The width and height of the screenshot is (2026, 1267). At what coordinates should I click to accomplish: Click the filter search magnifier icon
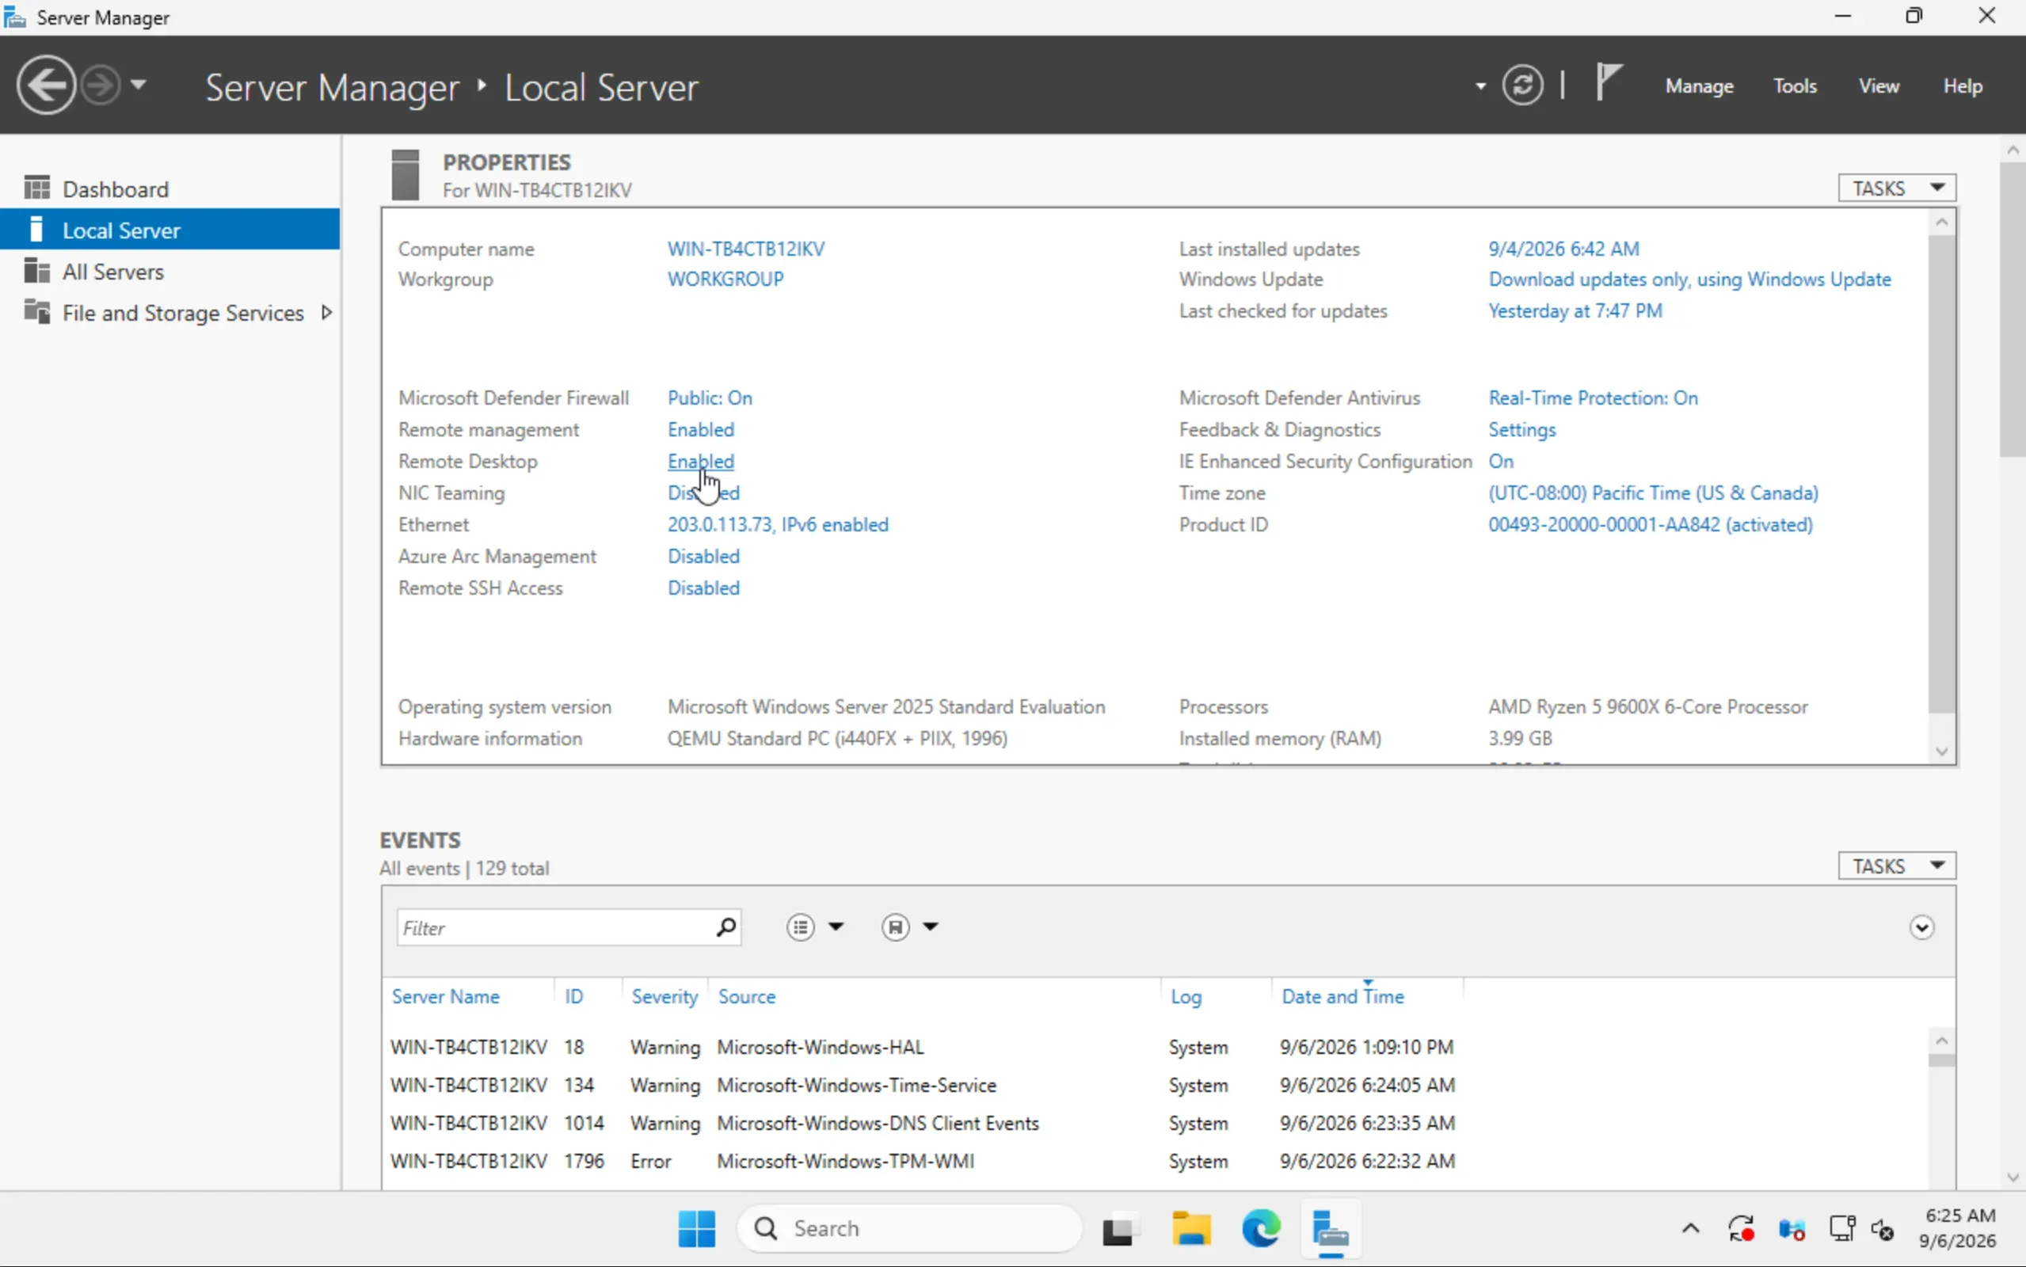pos(725,926)
